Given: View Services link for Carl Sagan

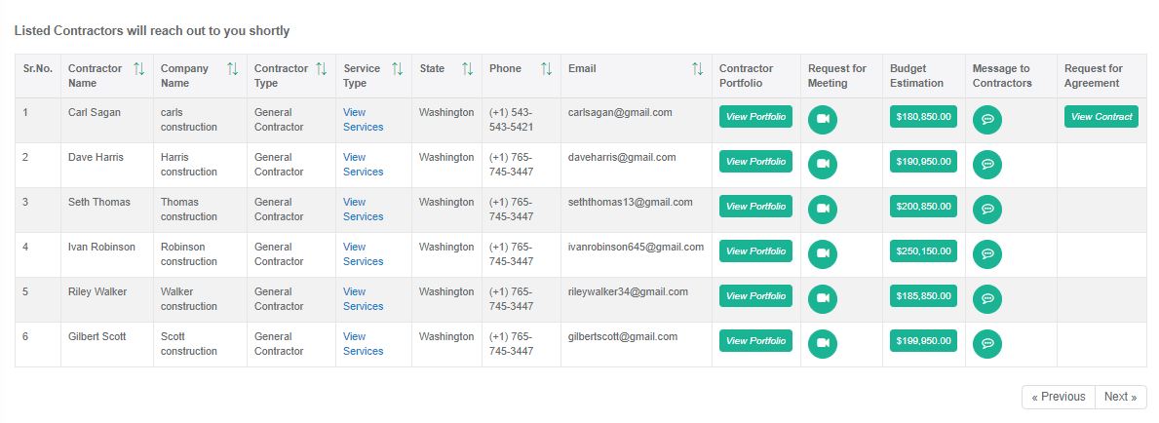Looking at the screenshot, I should pos(363,120).
